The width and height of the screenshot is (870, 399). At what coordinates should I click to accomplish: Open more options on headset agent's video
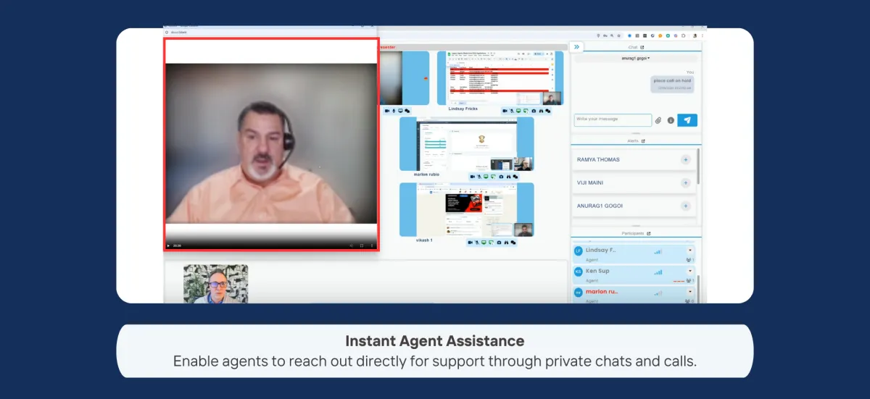(x=372, y=245)
